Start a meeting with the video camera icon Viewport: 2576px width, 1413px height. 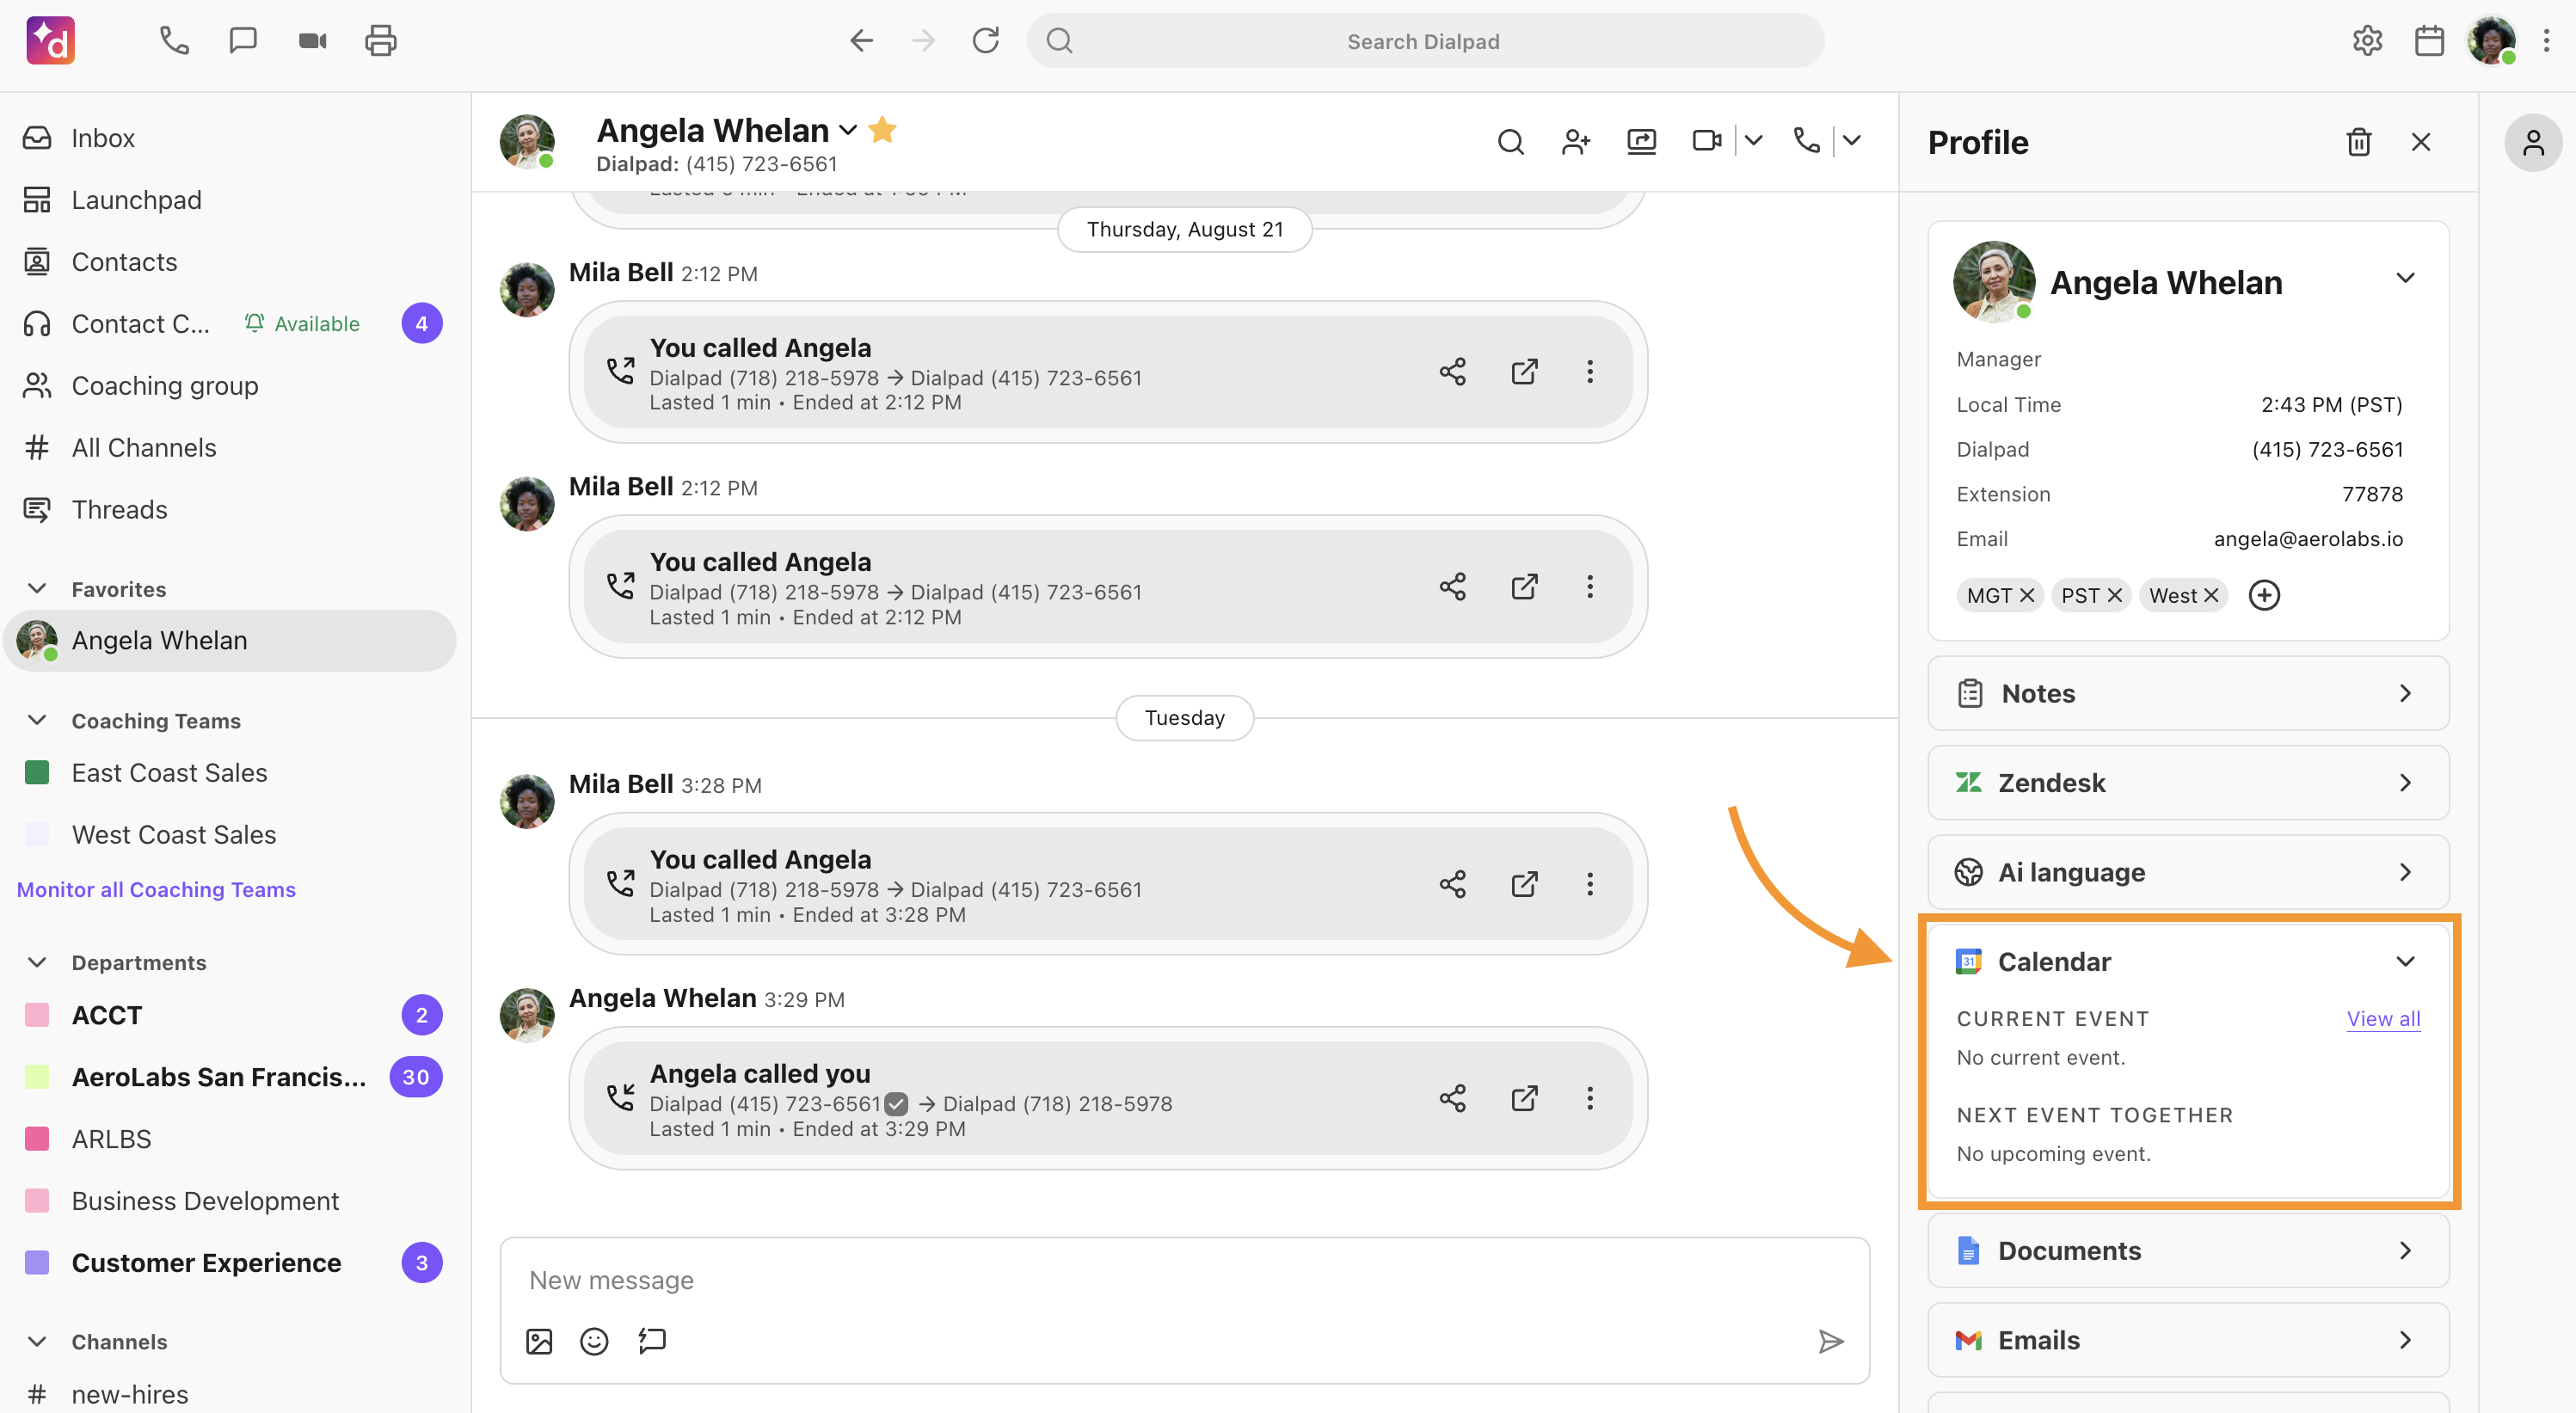tap(313, 41)
